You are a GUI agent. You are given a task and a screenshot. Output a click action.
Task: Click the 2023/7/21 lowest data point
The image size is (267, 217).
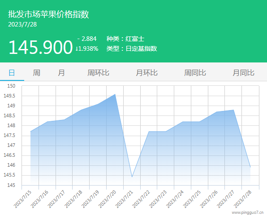(132, 177)
